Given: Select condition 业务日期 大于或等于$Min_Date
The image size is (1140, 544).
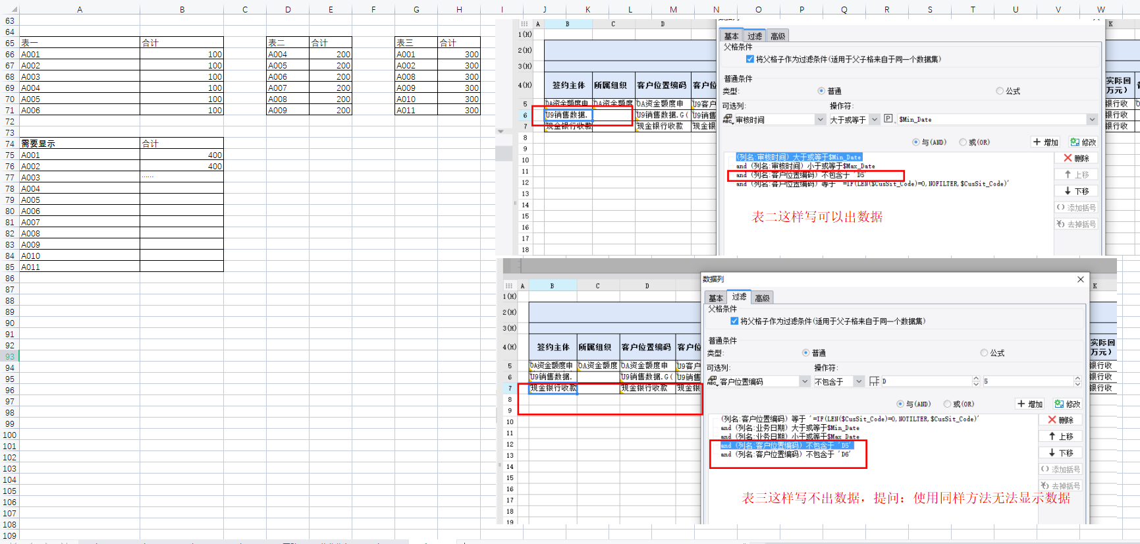Looking at the screenshot, I should click(790, 428).
